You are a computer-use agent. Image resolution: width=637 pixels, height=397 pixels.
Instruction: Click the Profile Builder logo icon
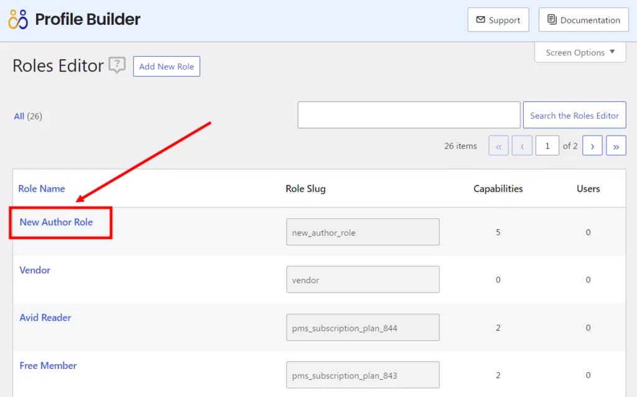pos(18,19)
